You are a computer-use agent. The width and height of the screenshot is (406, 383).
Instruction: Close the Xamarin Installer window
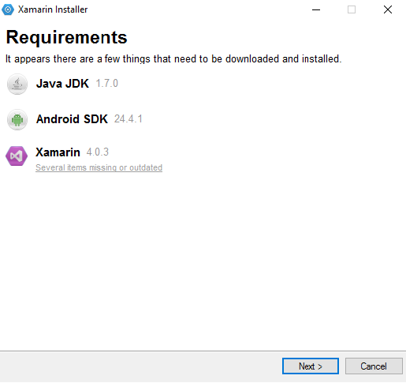(388, 9)
